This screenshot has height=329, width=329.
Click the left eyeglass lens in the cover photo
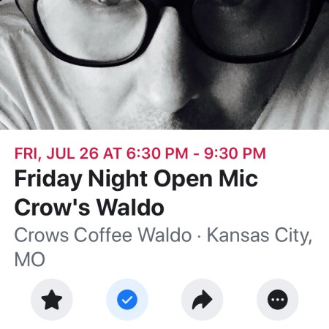coord(93,27)
